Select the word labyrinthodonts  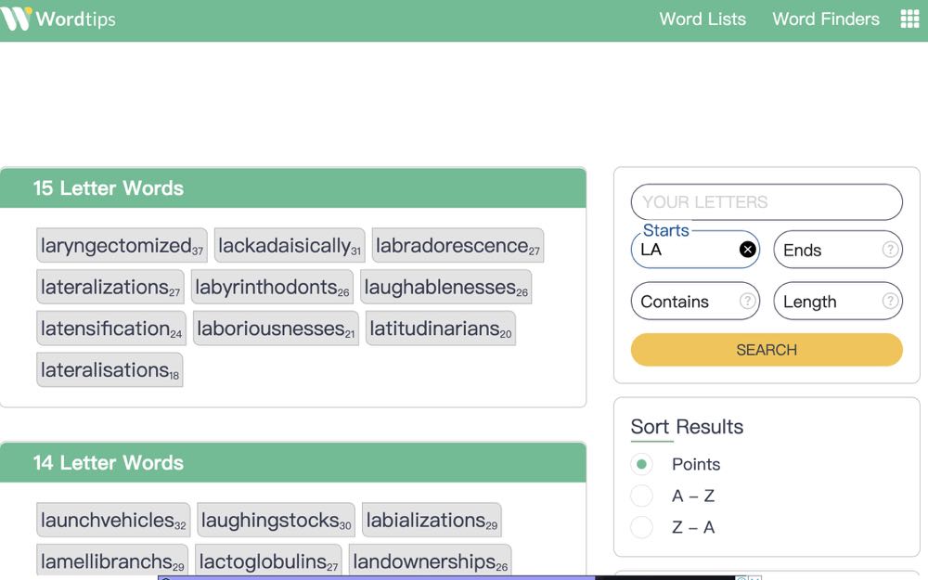tap(271, 288)
